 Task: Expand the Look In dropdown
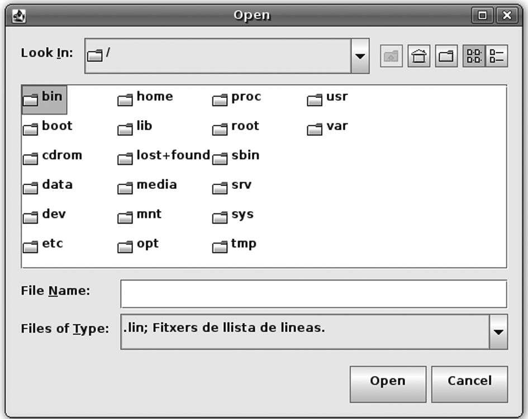pos(360,56)
